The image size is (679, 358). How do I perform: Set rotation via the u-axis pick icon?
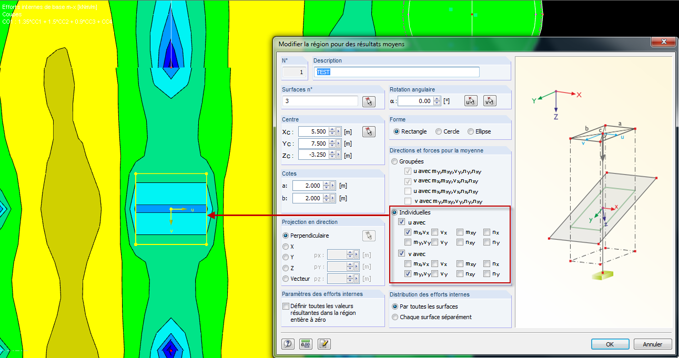pyautogui.click(x=470, y=100)
